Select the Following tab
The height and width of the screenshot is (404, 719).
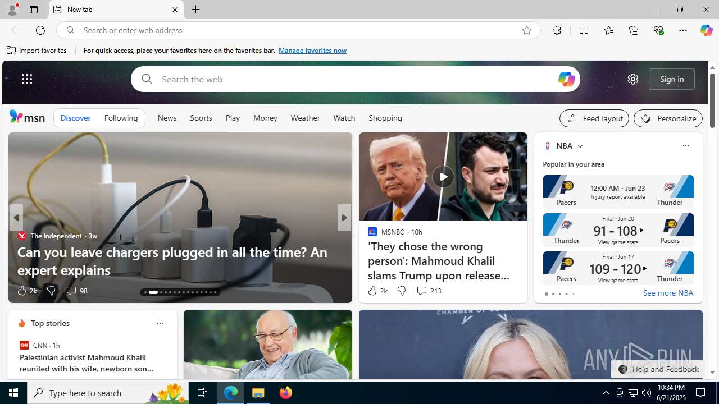[121, 118]
